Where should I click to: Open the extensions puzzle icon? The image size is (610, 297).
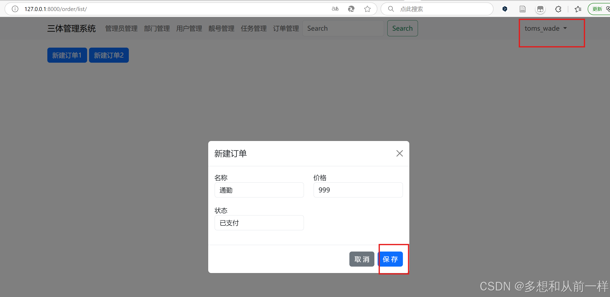pyautogui.click(x=558, y=9)
